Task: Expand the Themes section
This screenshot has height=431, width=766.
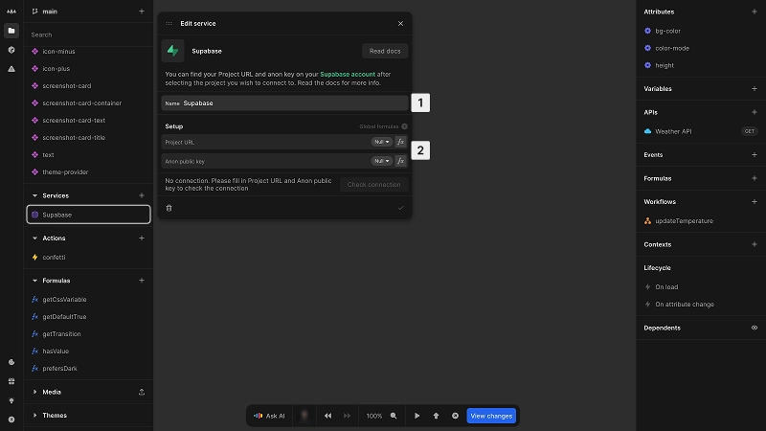Action: point(34,416)
